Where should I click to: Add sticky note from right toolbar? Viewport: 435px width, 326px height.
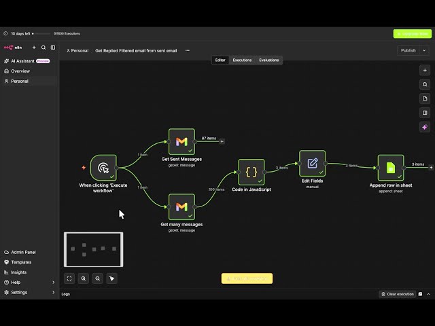point(425,98)
